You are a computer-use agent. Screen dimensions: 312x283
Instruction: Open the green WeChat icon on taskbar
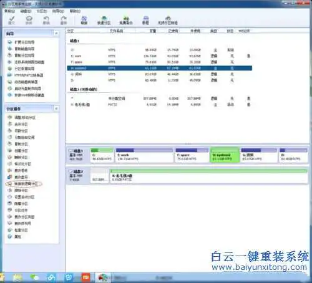tap(34, 277)
